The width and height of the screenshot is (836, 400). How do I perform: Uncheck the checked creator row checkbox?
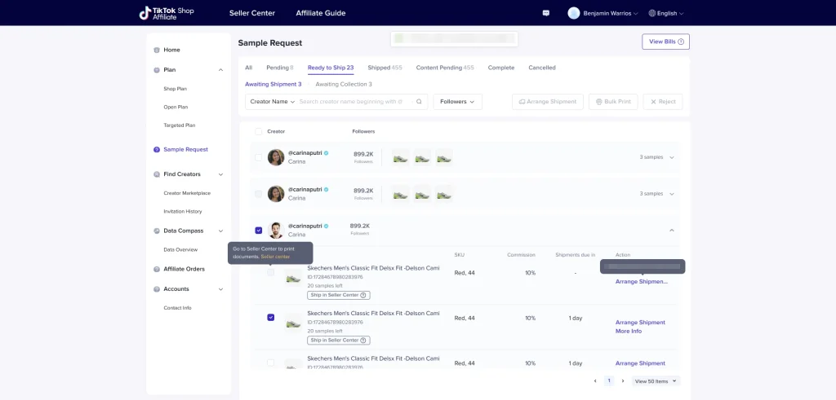click(x=259, y=231)
